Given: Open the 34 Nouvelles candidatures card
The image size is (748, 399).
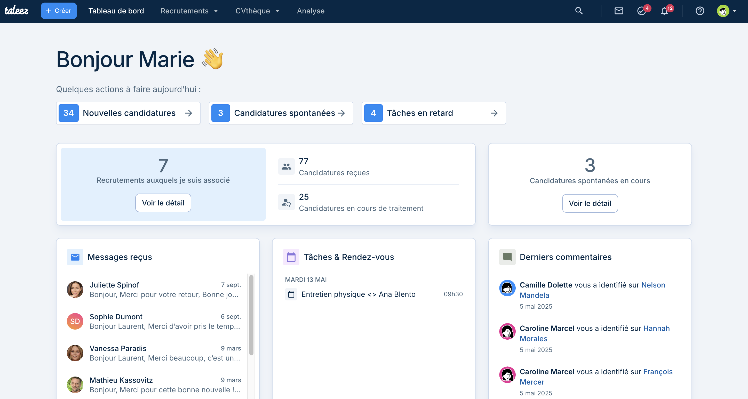Looking at the screenshot, I should pos(128,113).
